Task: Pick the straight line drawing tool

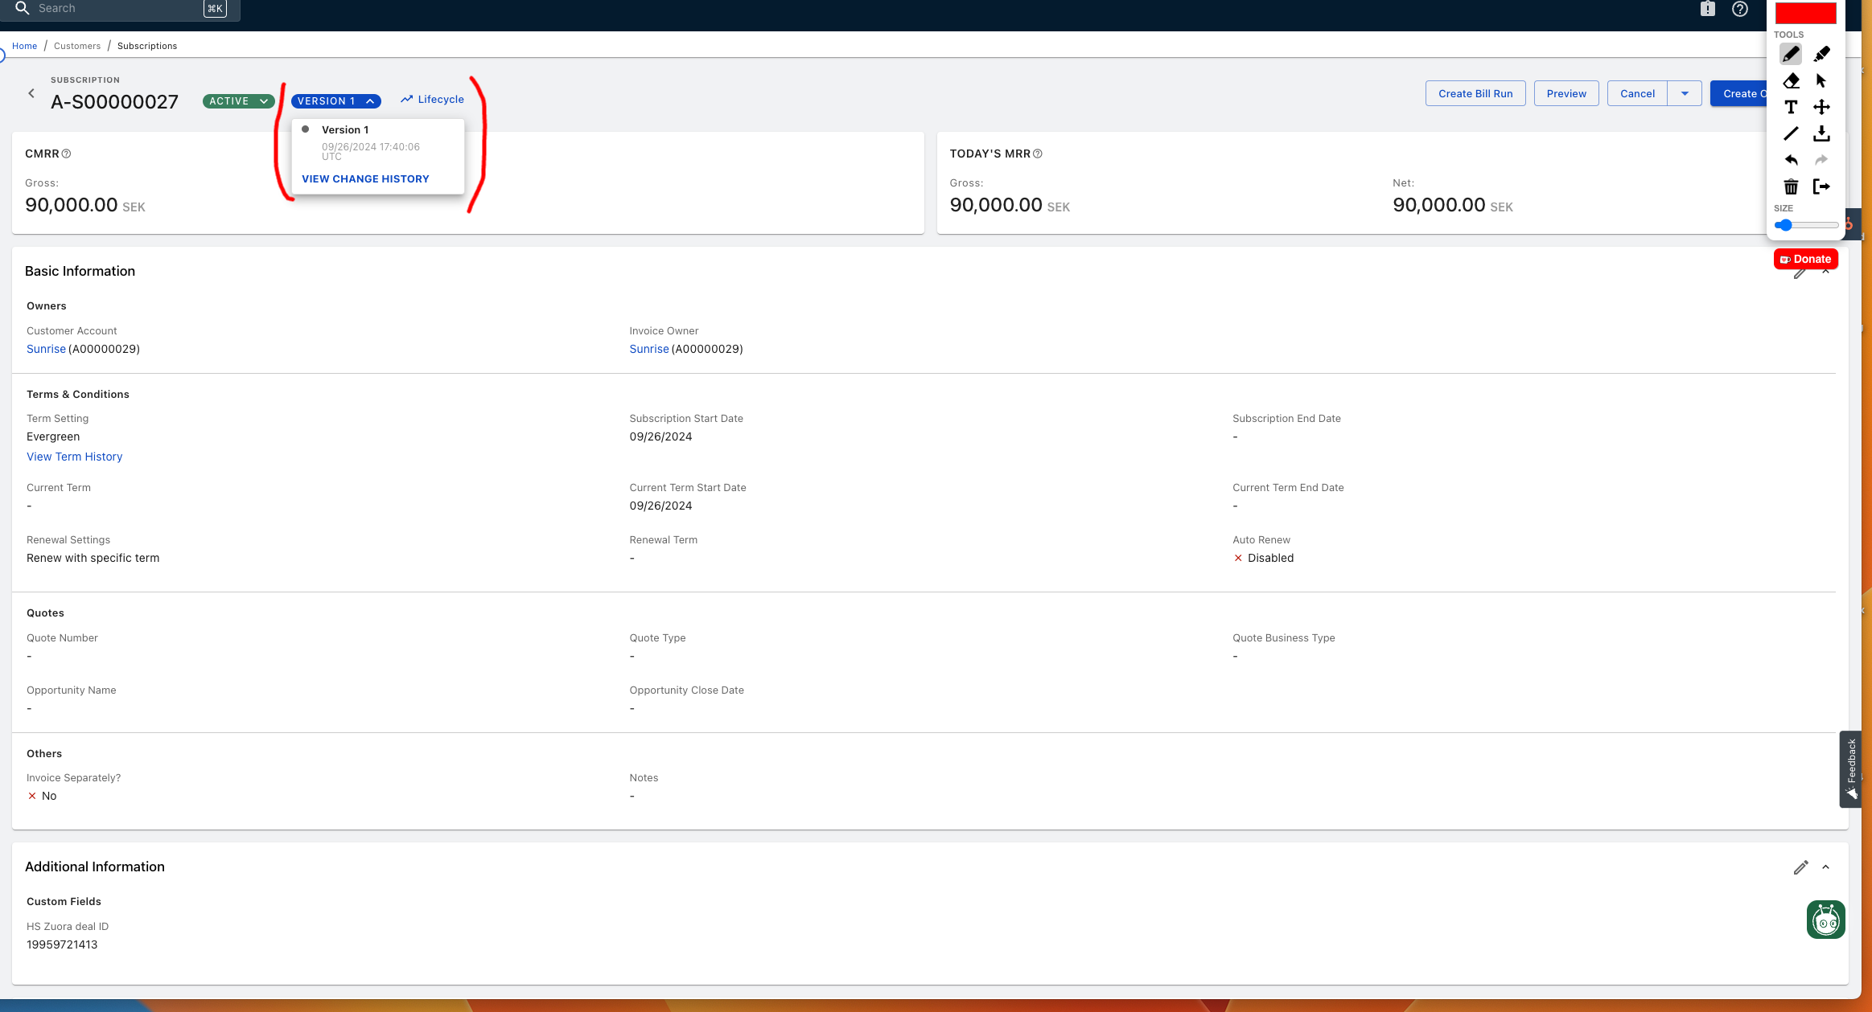Action: point(1791,133)
